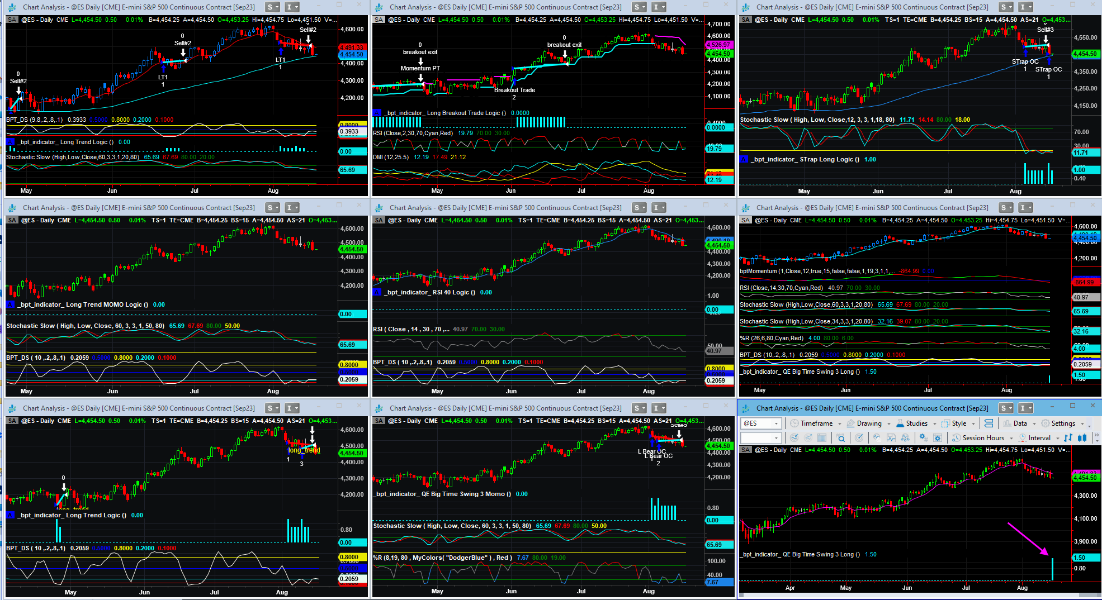
Task: Open the S symbol-link dropdown on the Long Breakout chart
Action: (x=639, y=7)
